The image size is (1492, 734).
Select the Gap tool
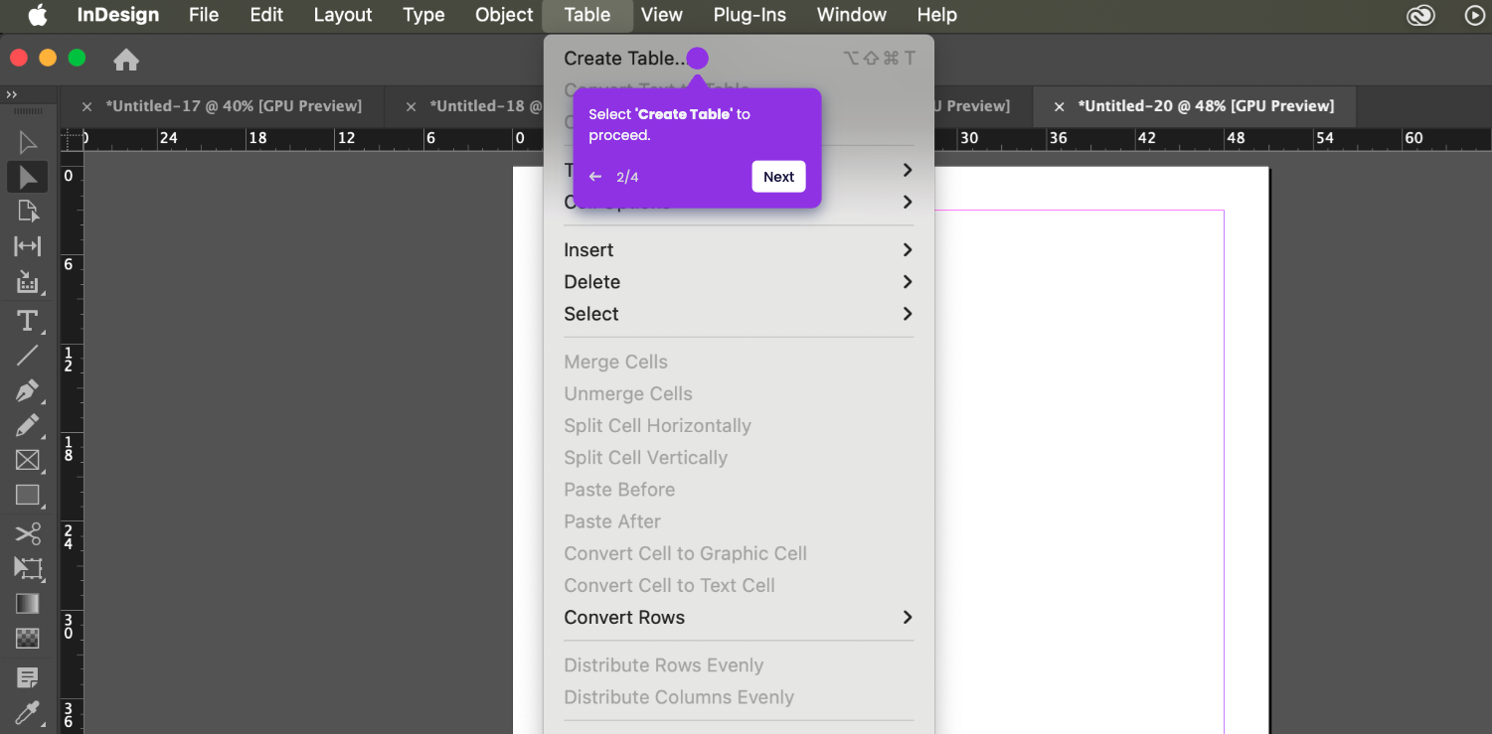(28, 246)
